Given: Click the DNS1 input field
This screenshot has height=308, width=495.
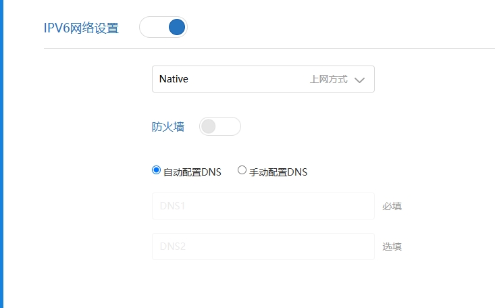Looking at the screenshot, I should click(x=263, y=206).
